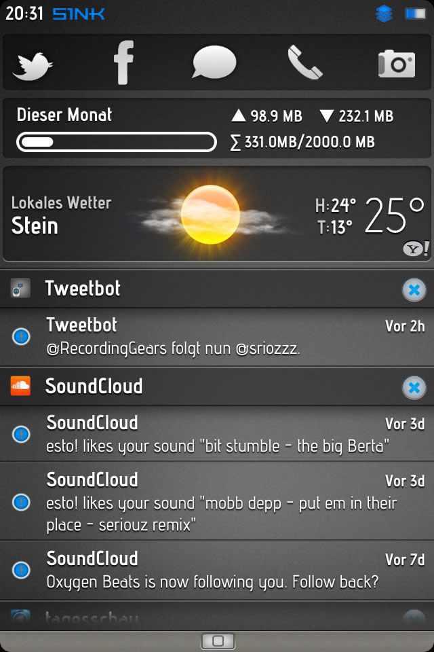
Task: Open Tweetbot notification about @RecordingGears
Action: point(217,338)
